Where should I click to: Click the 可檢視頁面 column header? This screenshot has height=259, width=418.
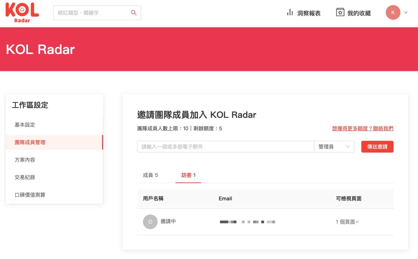349,199
